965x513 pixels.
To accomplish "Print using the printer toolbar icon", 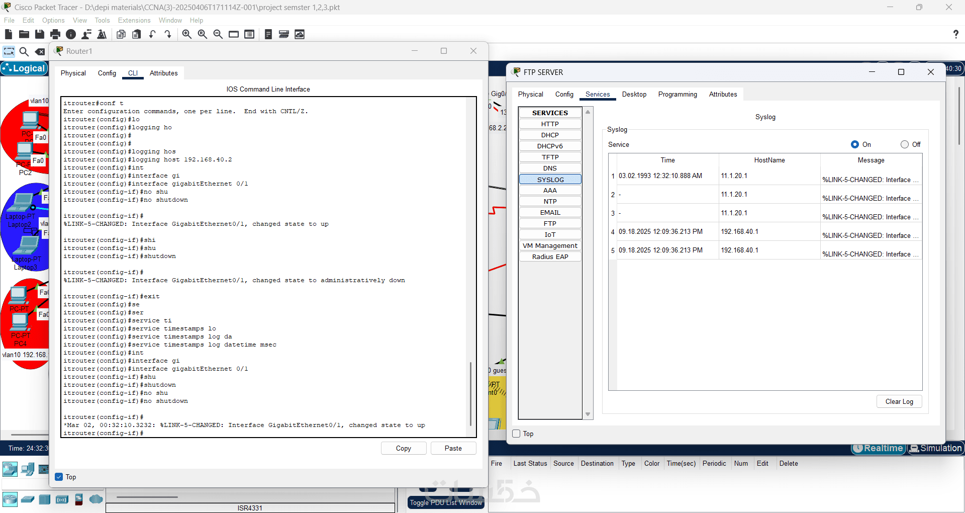I will [x=55, y=34].
